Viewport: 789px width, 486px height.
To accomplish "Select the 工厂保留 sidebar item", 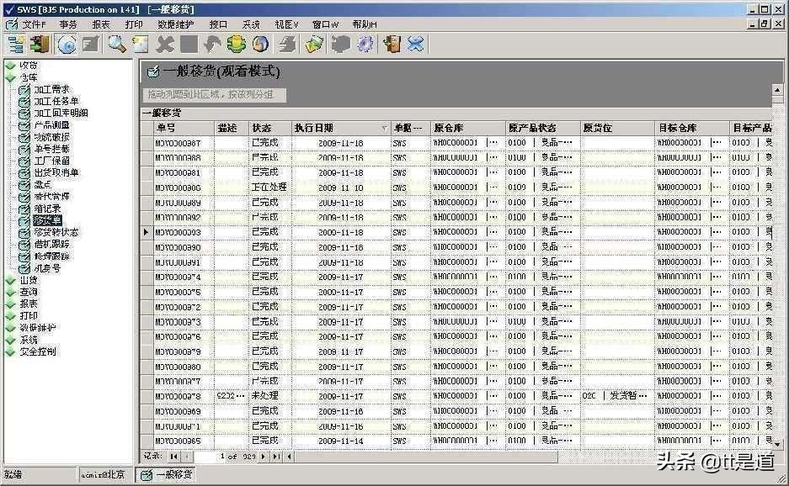I will click(x=51, y=161).
